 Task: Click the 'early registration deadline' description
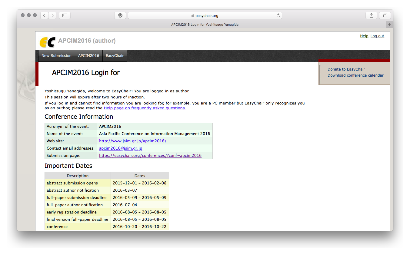pos(72,212)
